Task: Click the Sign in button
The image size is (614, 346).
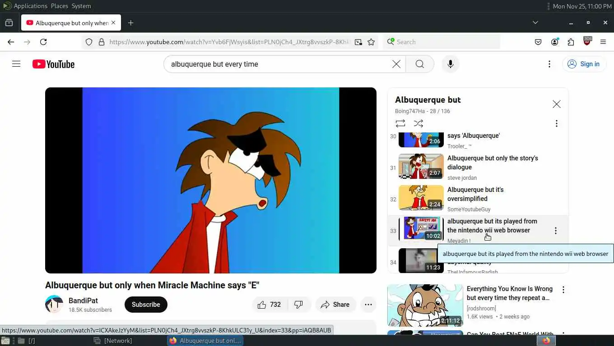Action: tap(584, 64)
